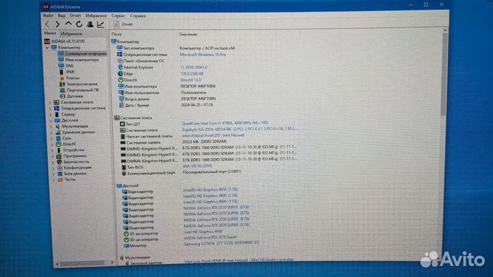The width and height of the screenshot is (493, 277).
Task: Open the Отчёт menu in menu bar
Action: [75, 15]
